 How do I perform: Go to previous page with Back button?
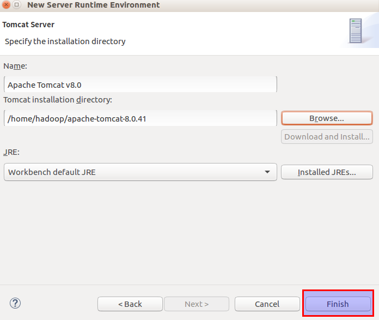(x=130, y=304)
